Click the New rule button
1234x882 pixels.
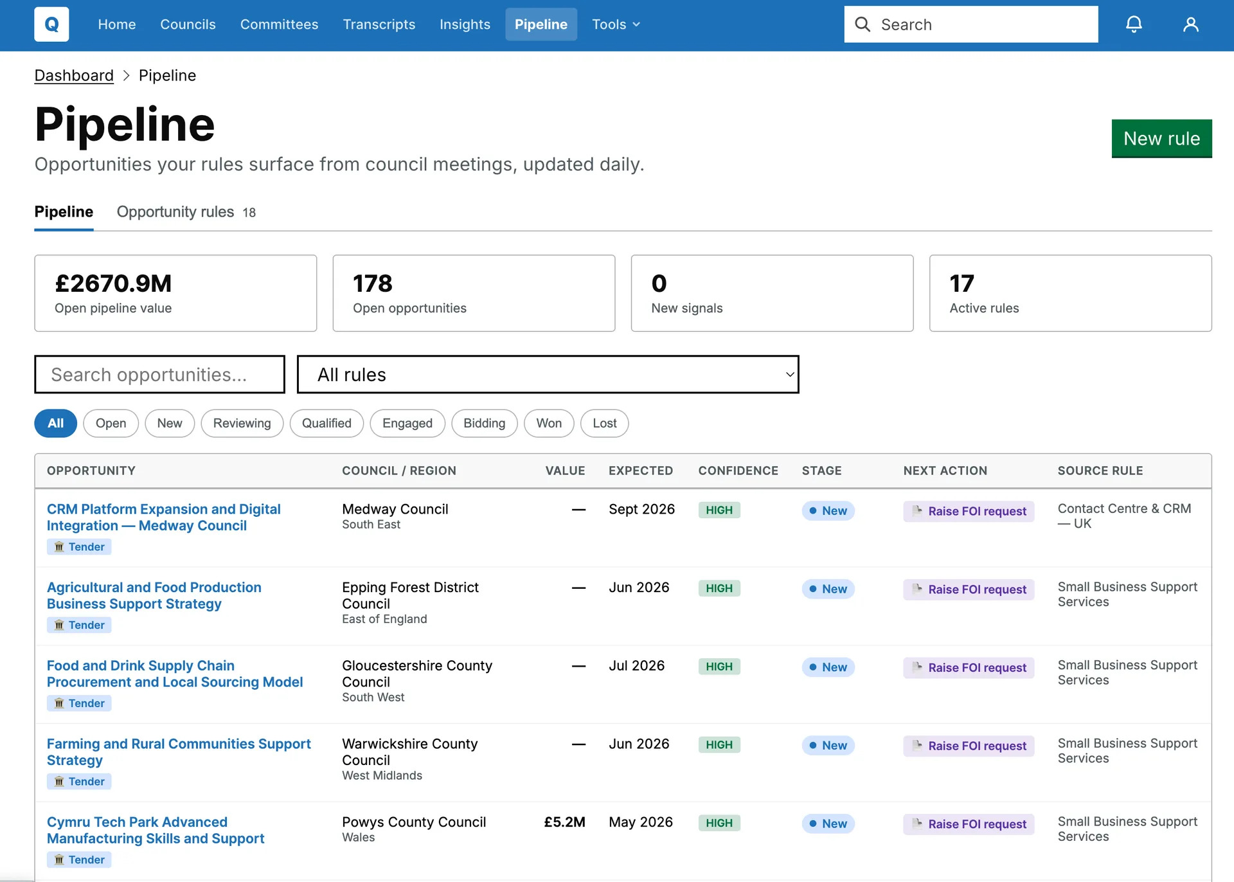1161,138
